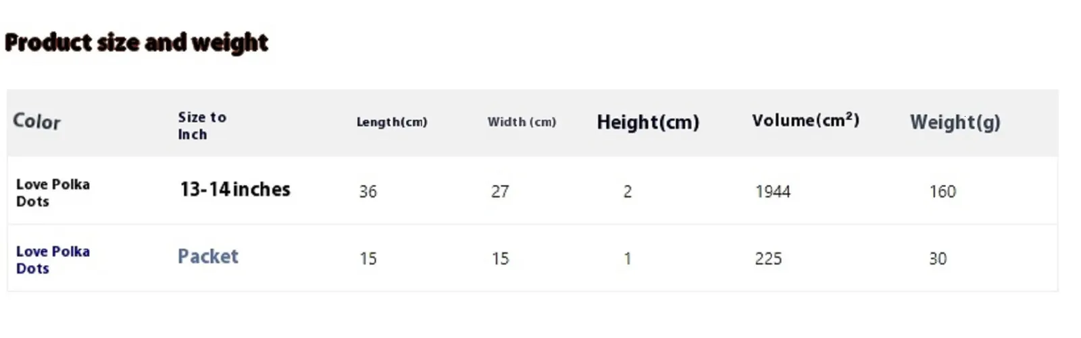Click the Packet row width value 15
Viewport: 1081px width, 338px height.
point(500,258)
